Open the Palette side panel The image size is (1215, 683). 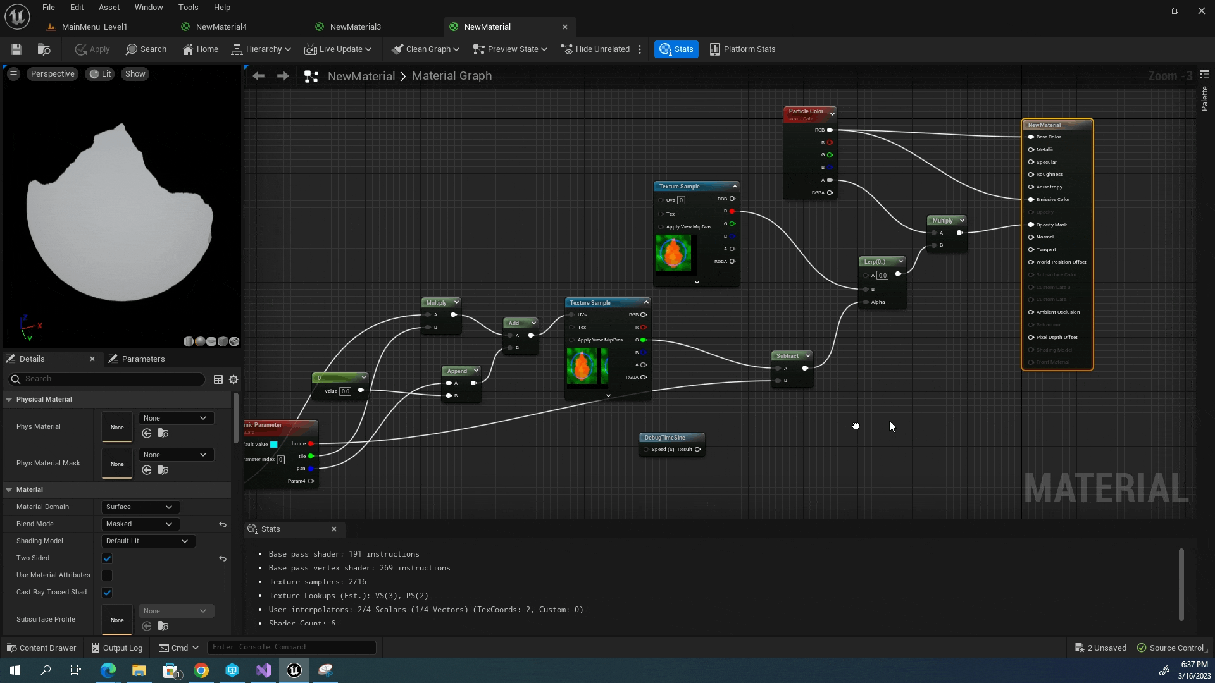point(1204,99)
